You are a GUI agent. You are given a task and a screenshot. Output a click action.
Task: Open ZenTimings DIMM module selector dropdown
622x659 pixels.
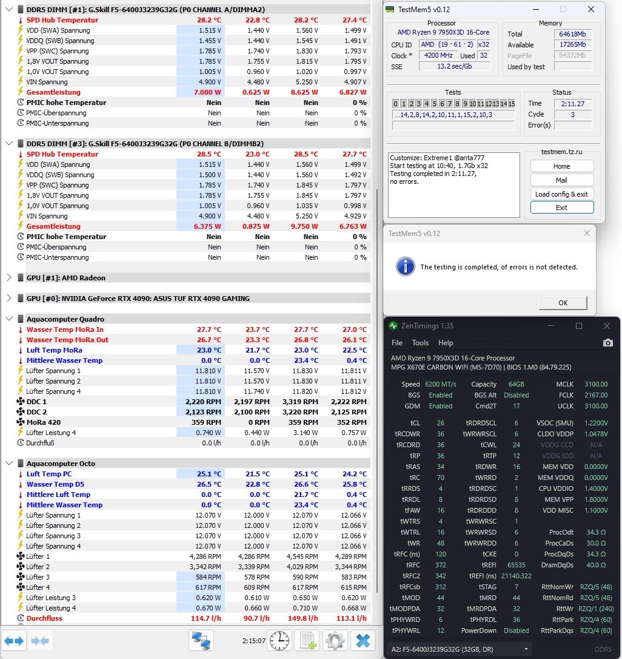[460, 649]
